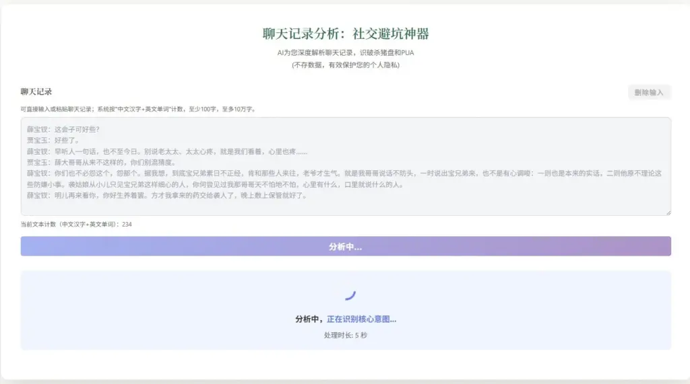Screen dimensions: 690x384
Task: Click the chat line starting 早听人一句话
Action: pos(167,151)
